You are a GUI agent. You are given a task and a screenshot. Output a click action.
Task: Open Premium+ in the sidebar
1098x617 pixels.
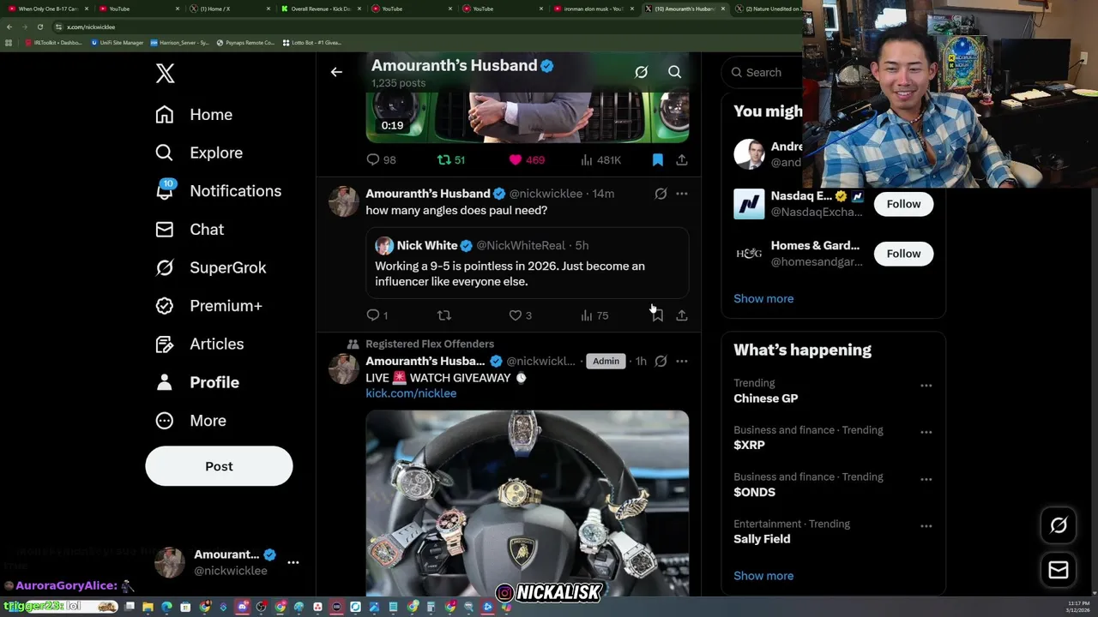click(208, 305)
